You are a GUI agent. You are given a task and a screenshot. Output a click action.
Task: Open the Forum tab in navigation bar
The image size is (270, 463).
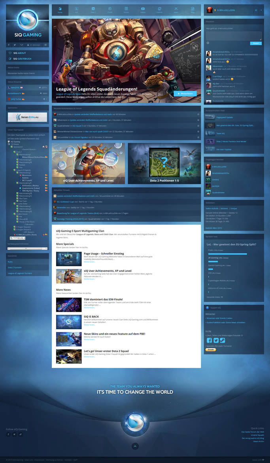[127, 10]
